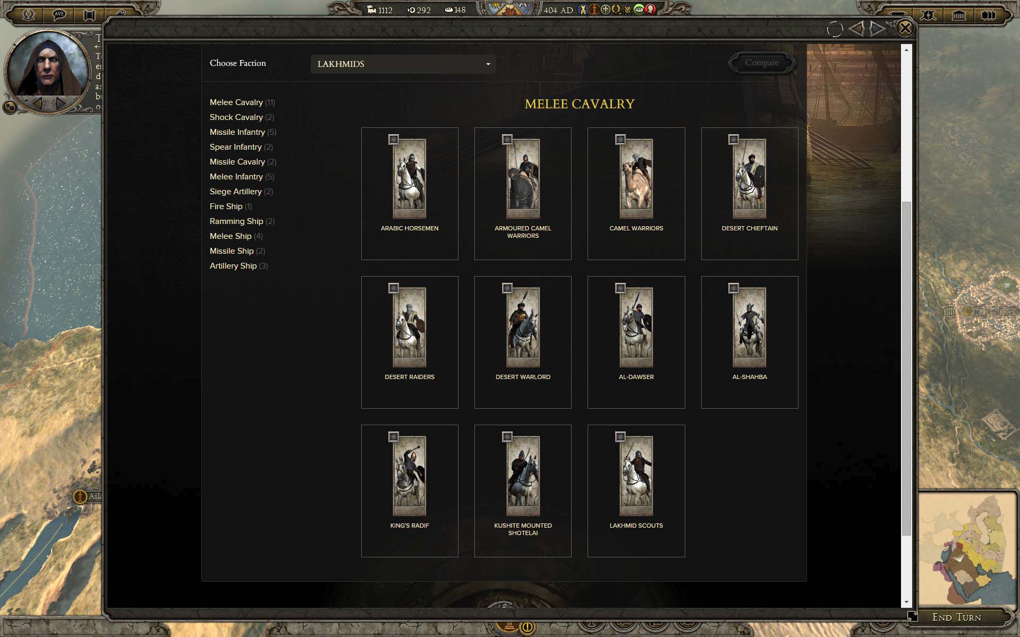Tick the Kushite Mounted Shotelai checkbox

[x=507, y=437]
